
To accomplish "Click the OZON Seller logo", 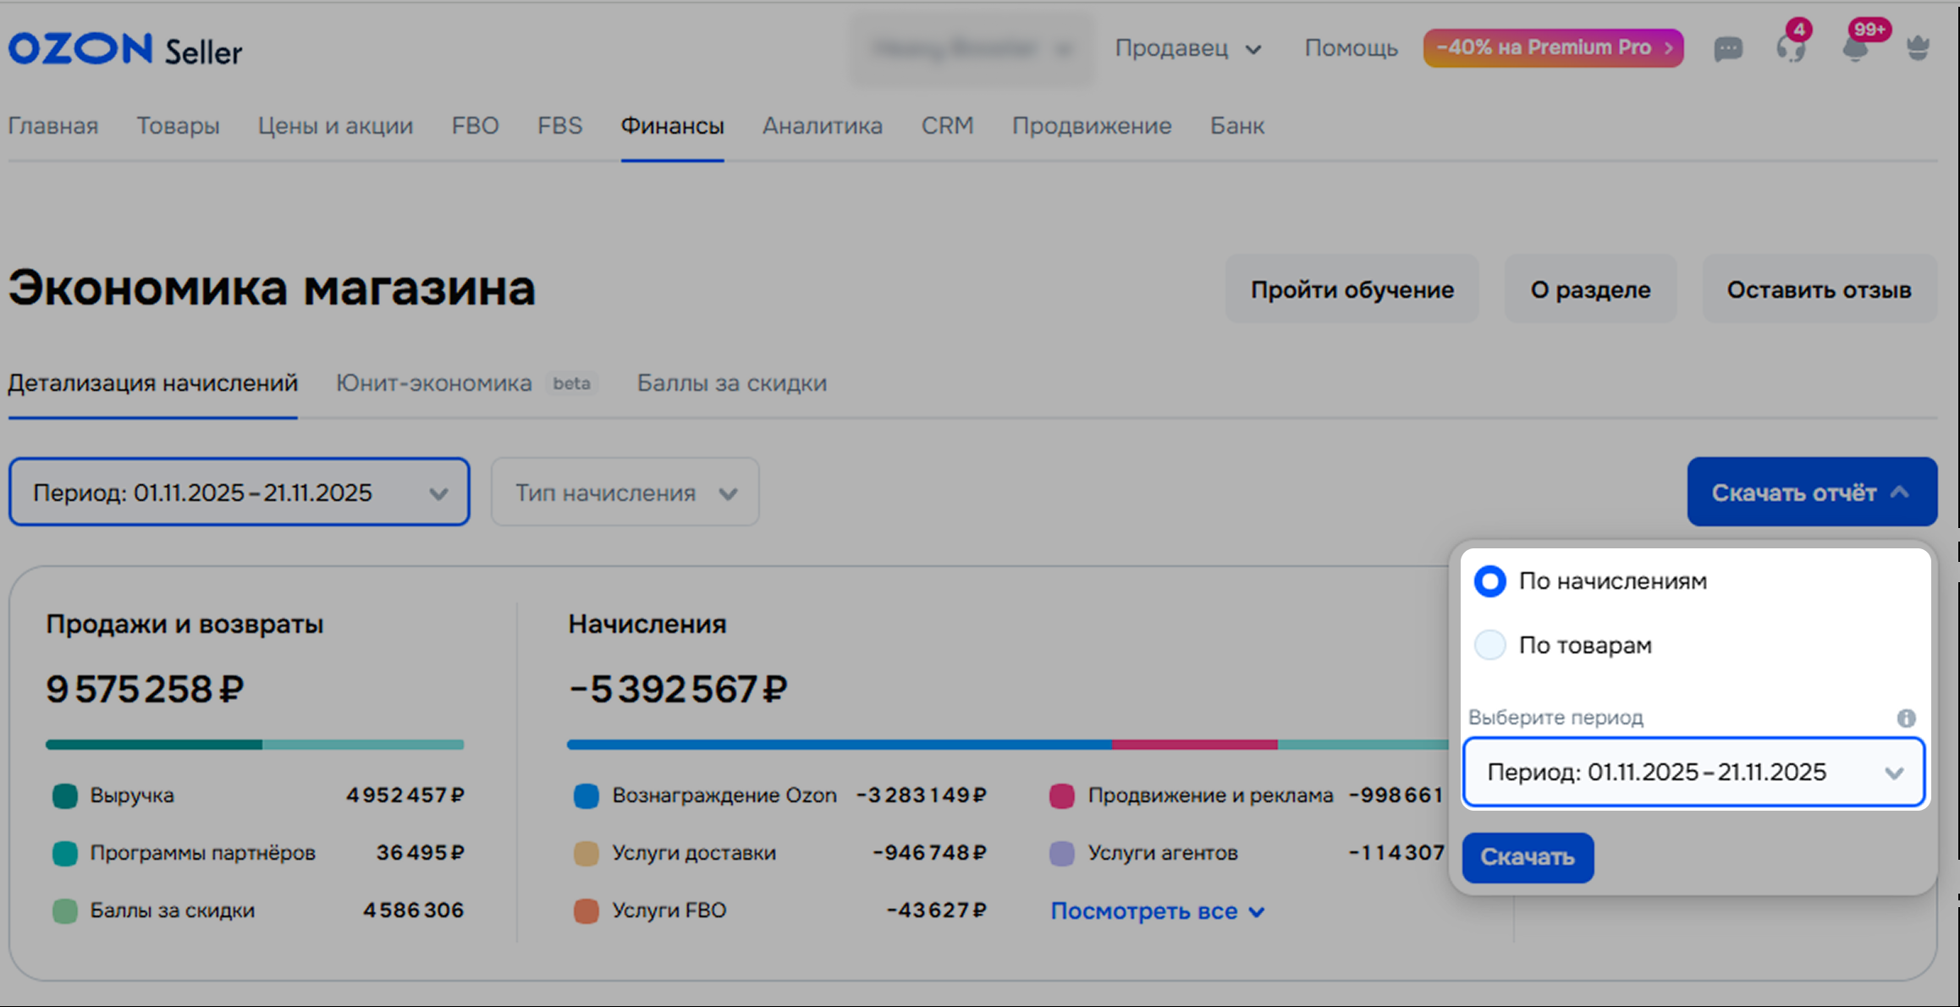I will tap(125, 50).
